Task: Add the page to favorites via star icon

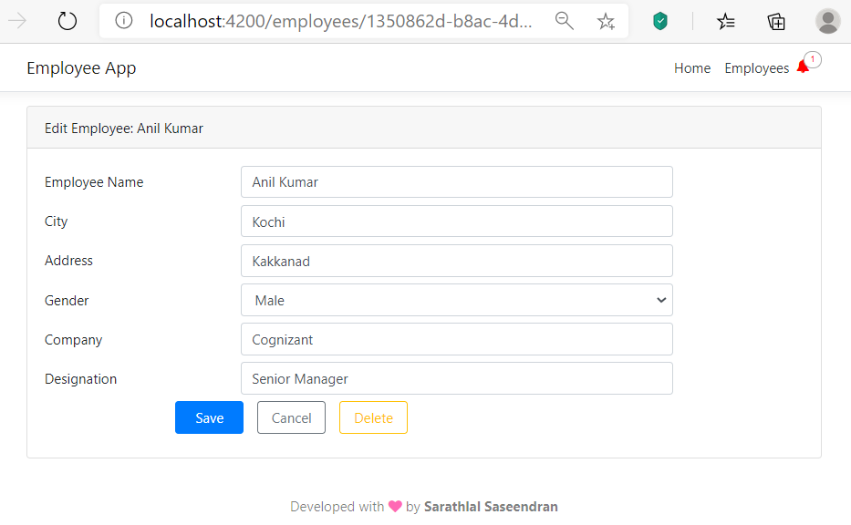Action: coord(607,20)
